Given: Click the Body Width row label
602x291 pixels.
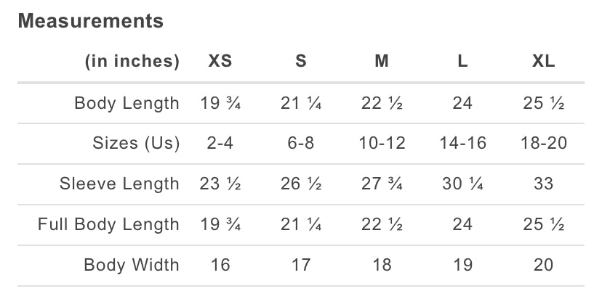Looking at the screenshot, I should [132, 266].
